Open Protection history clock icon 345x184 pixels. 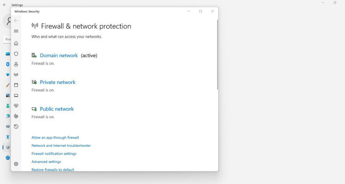(x=16, y=126)
